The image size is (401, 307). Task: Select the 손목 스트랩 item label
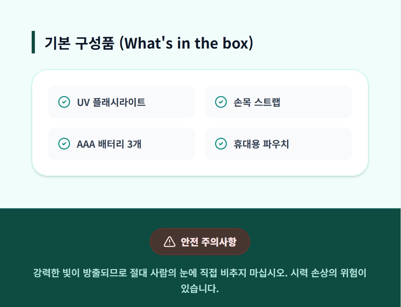point(257,102)
